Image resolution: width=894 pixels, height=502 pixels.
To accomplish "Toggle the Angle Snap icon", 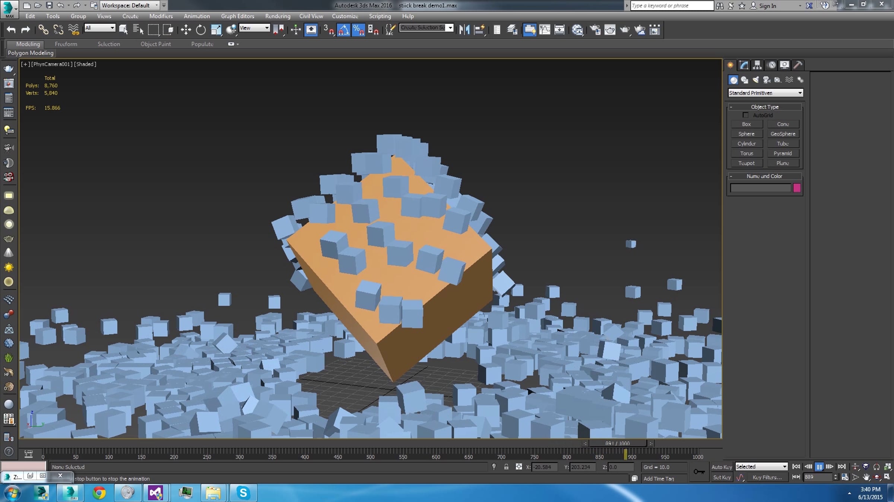I will click(343, 30).
